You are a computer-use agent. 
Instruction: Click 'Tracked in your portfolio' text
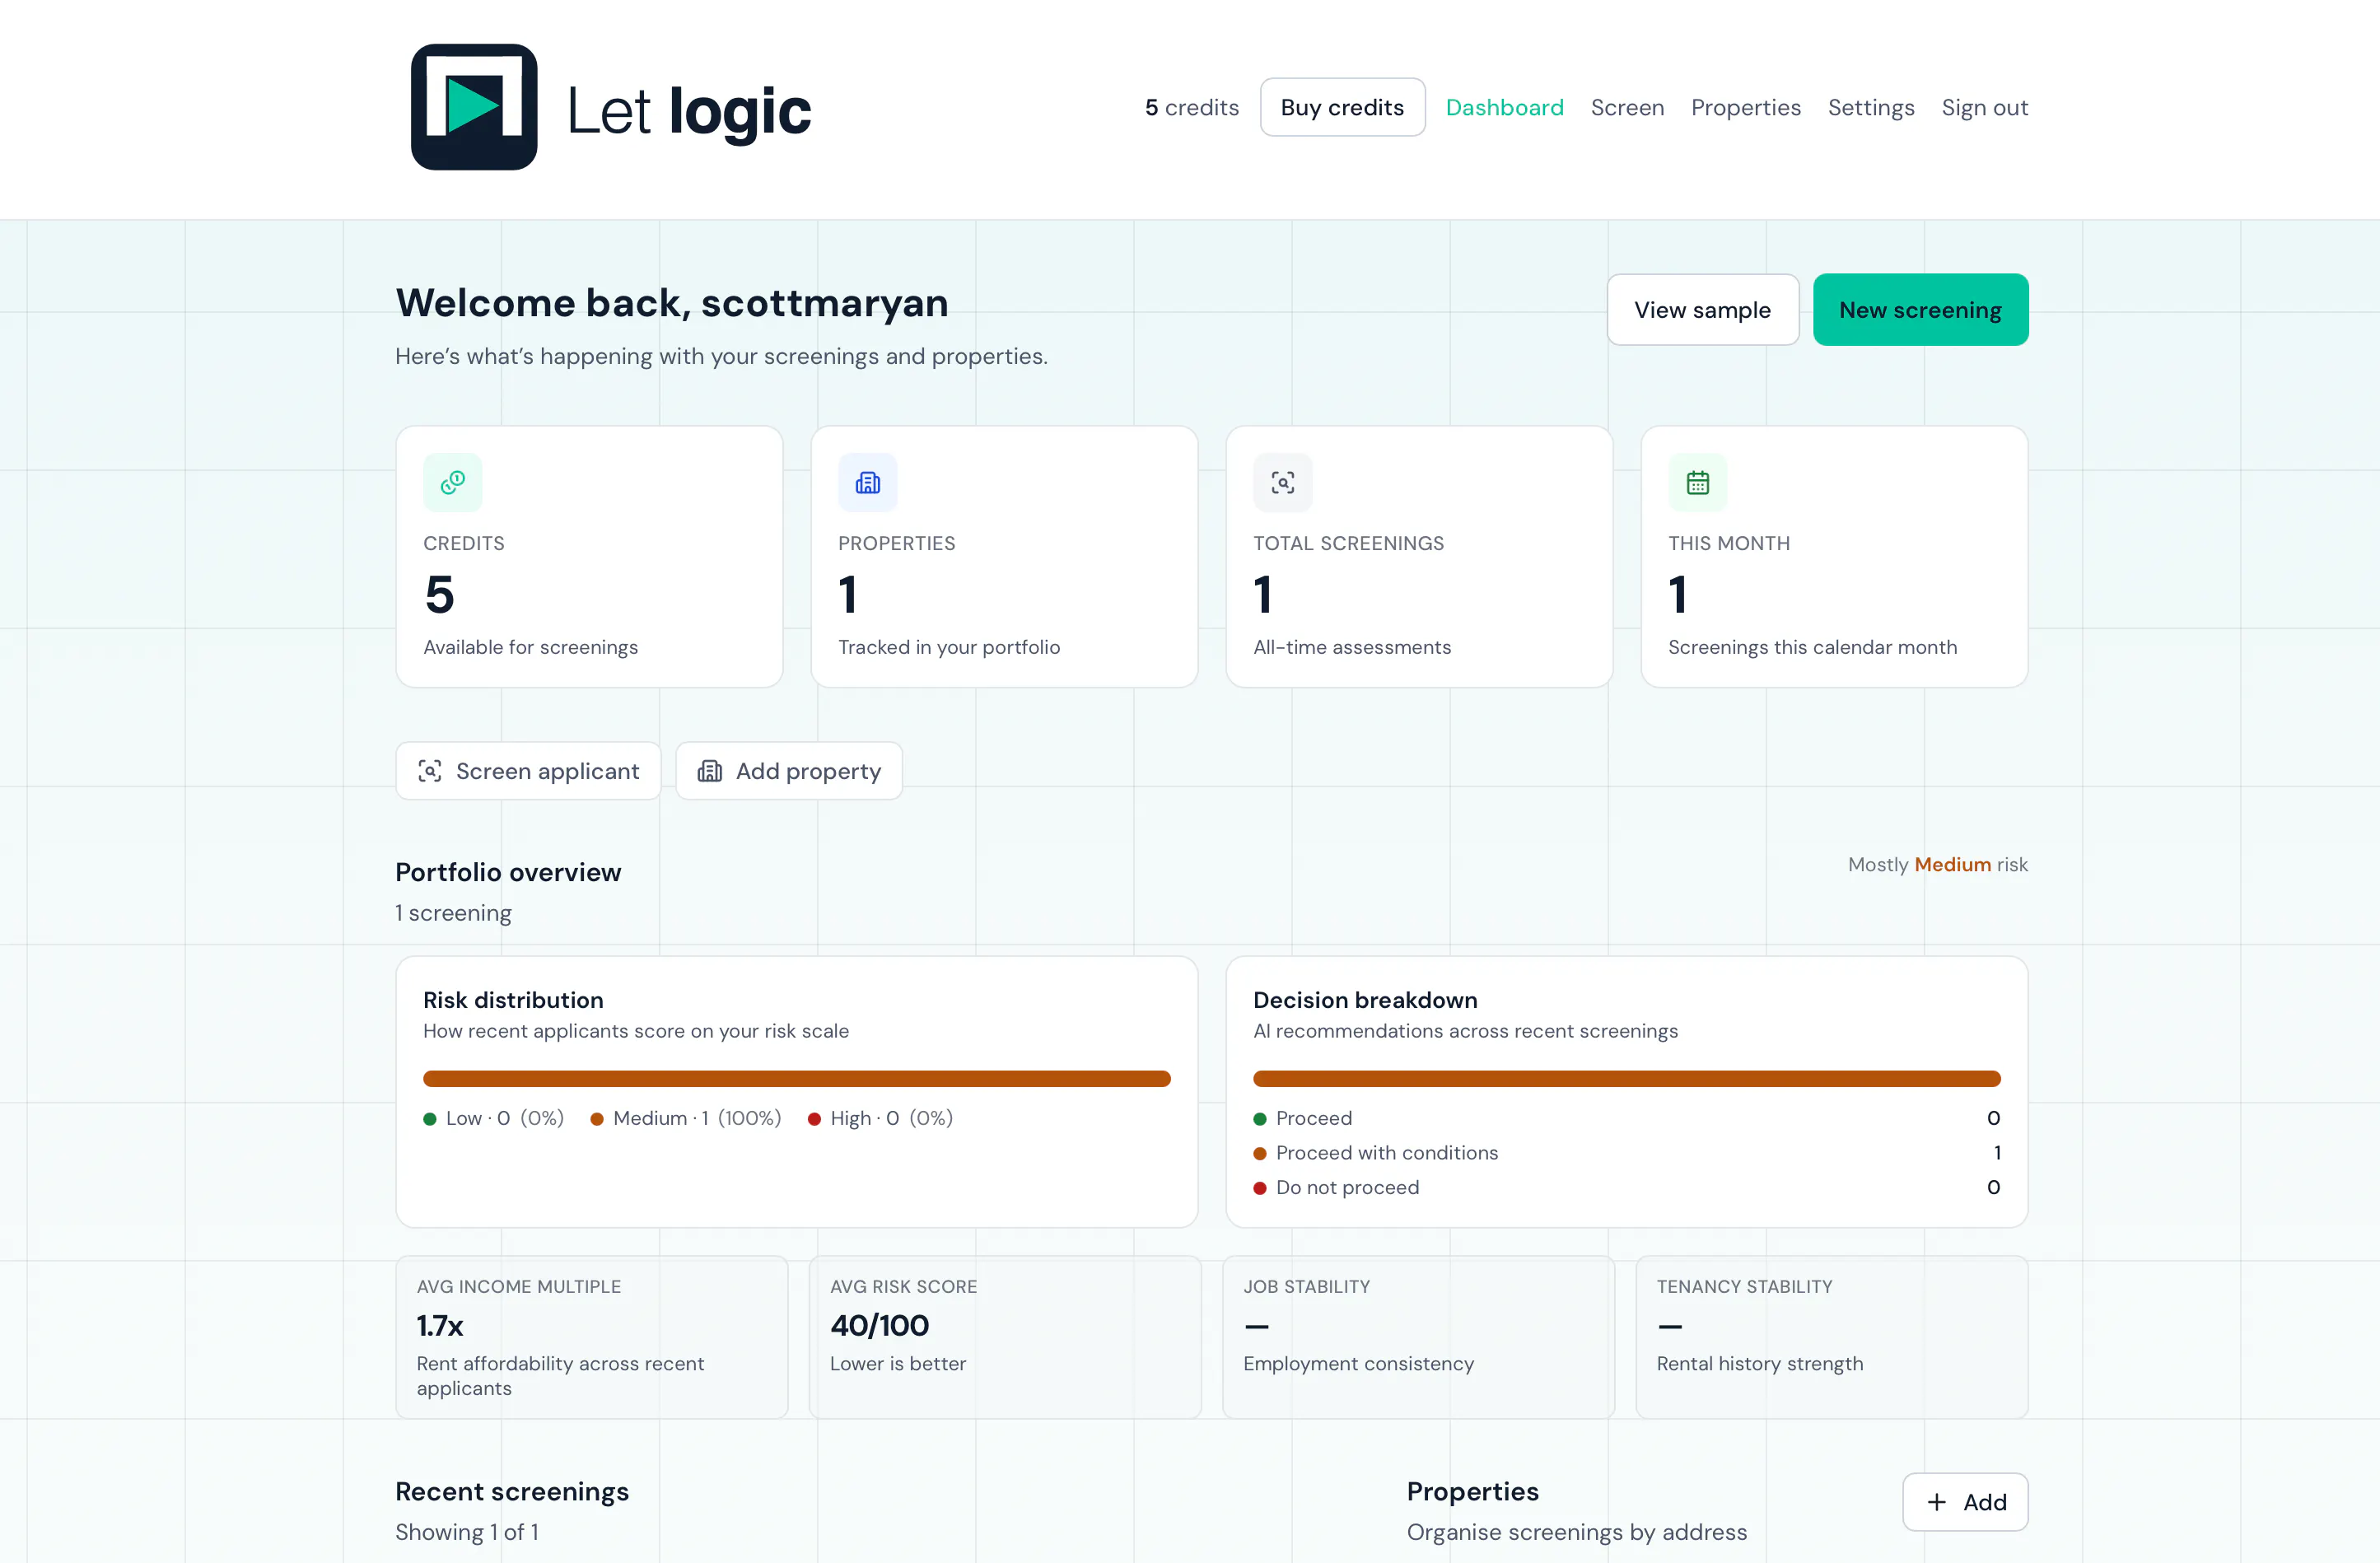coord(948,647)
